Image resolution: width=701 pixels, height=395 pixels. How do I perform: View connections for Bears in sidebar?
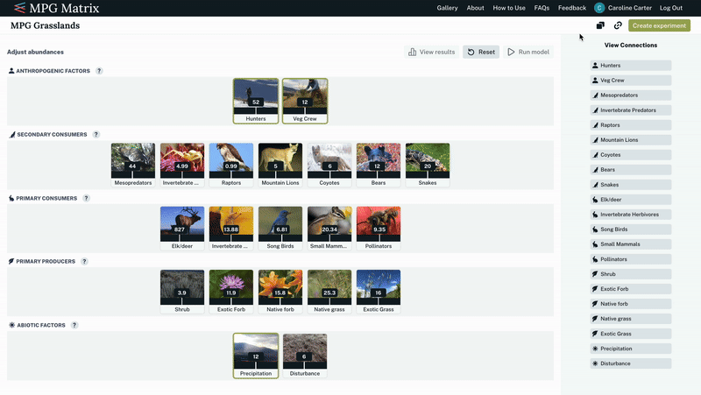630,170
